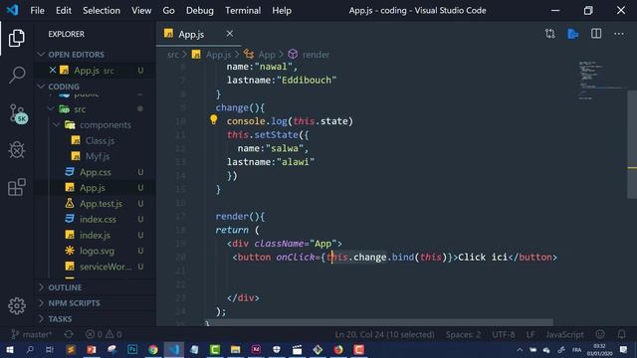Change the JavaScript language mode
Image resolution: width=637 pixels, height=358 pixels.
[564, 334]
